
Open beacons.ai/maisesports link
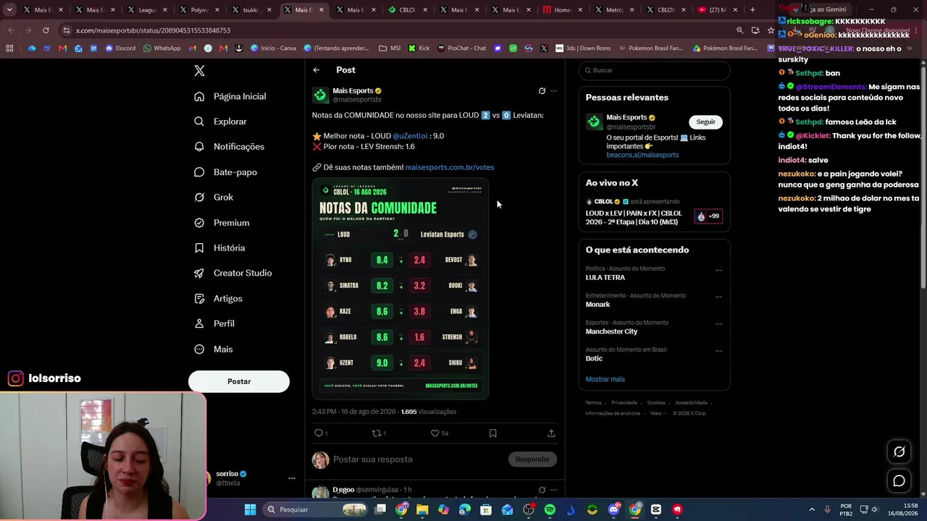coord(642,155)
